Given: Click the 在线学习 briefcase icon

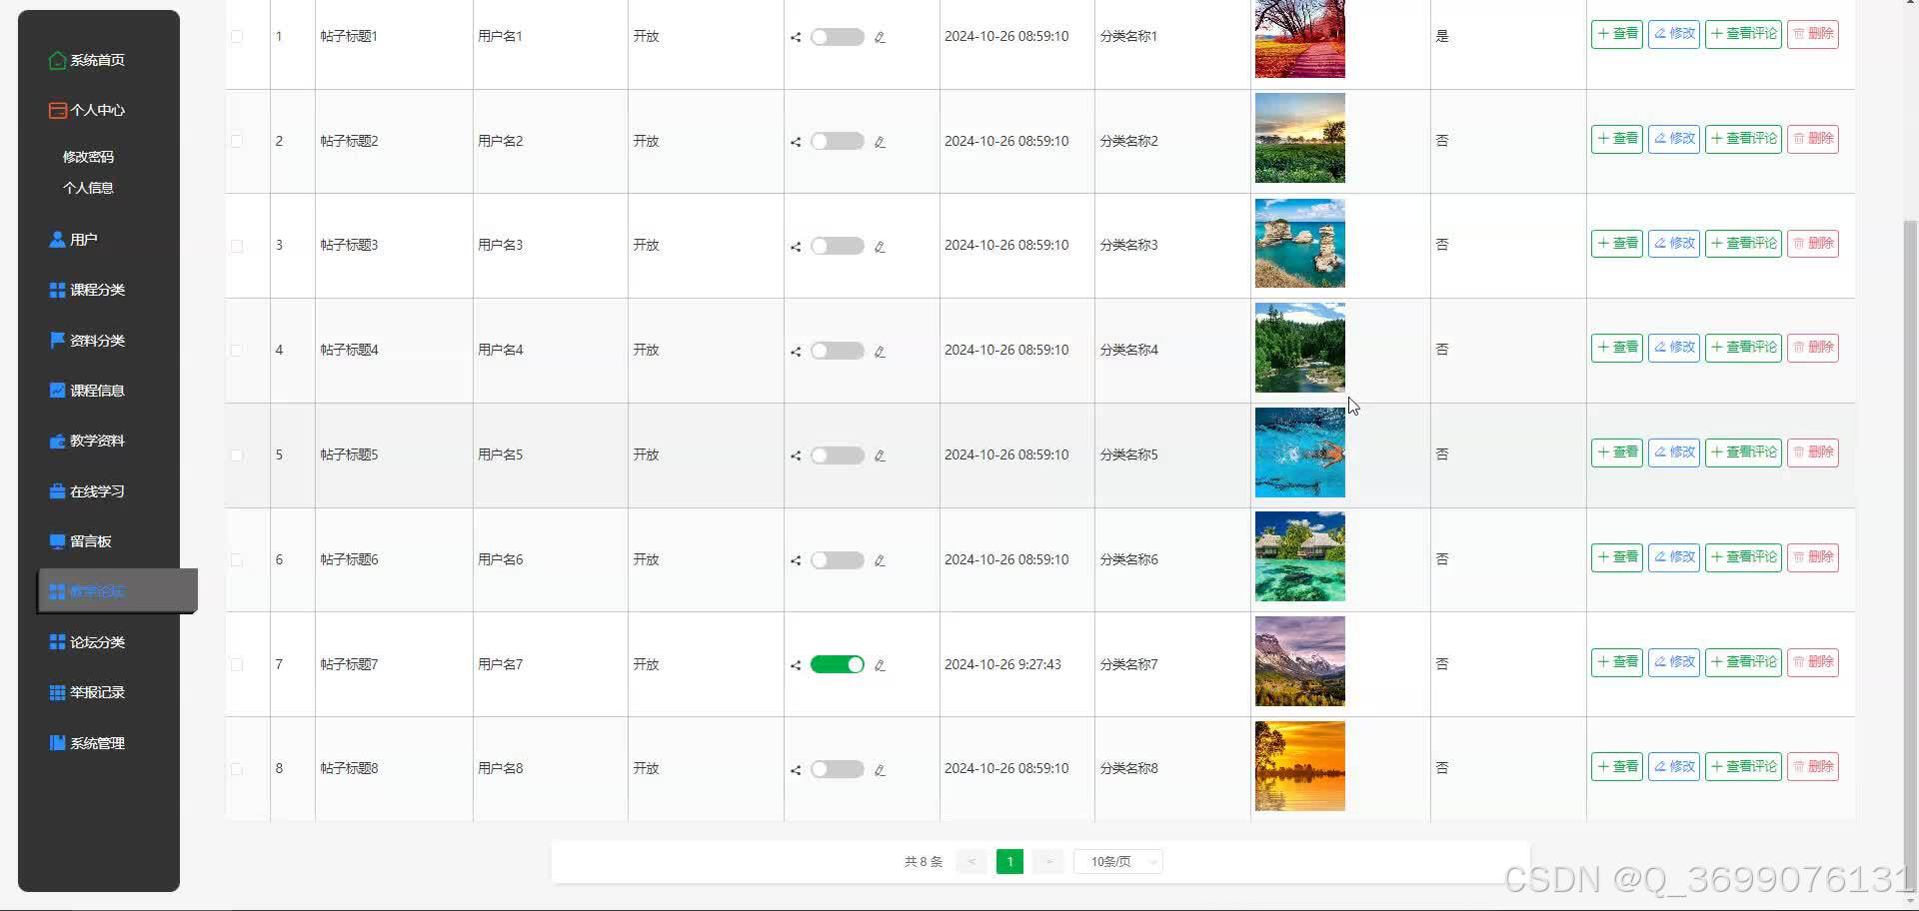Looking at the screenshot, I should point(57,491).
